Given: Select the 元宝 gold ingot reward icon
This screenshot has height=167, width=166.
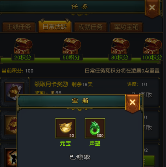Looking at the screenshot, I should [65, 128].
